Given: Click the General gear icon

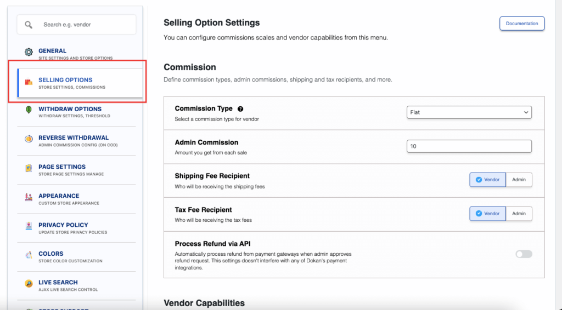Looking at the screenshot, I should click(29, 52).
